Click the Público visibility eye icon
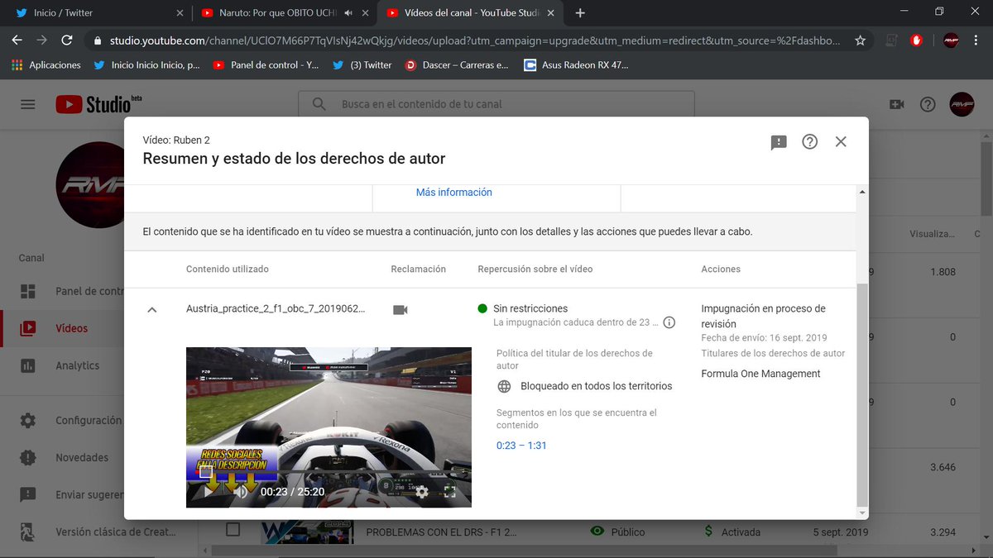This screenshot has width=993, height=558. coord(597,531)
